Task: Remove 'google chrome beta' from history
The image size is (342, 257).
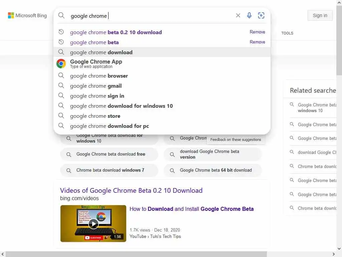Action: point(258,42)
